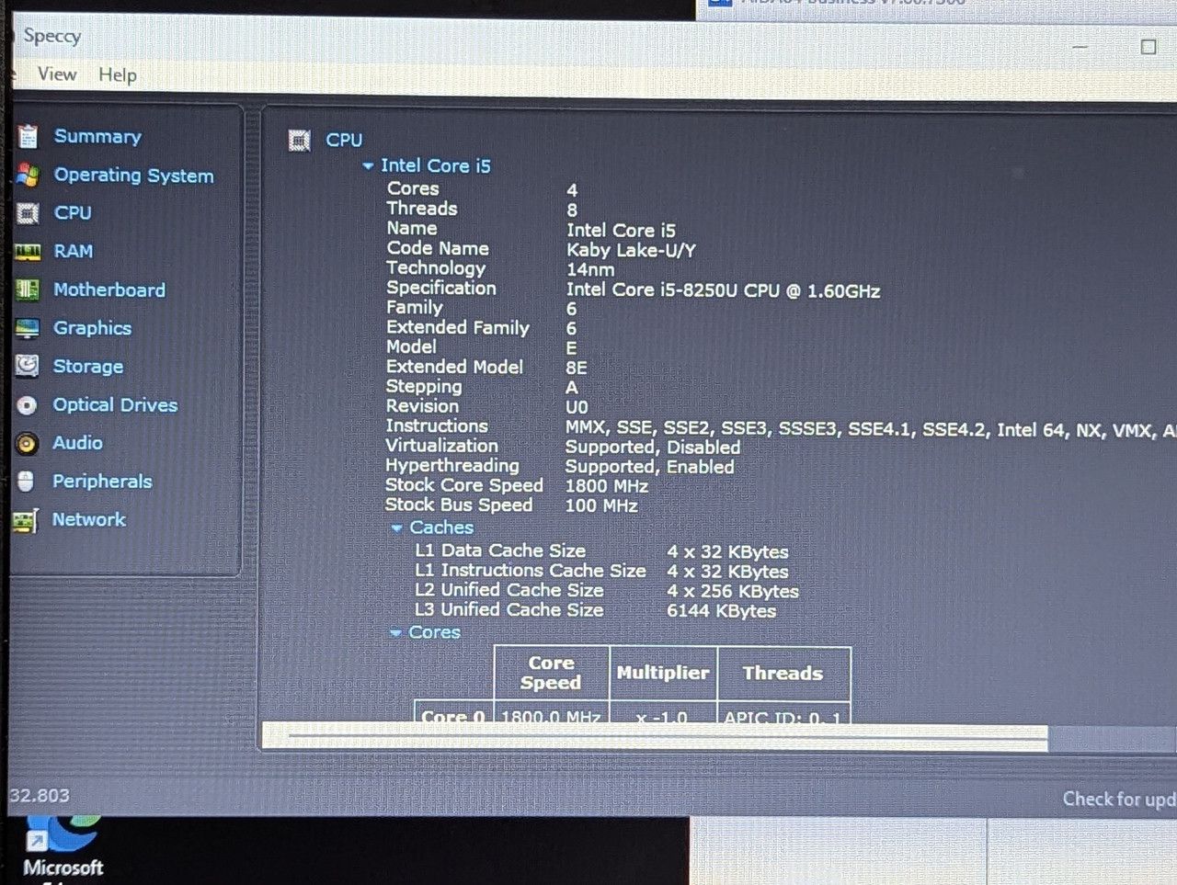The height and width of the screenshot is (885, 1177).
Task: Open the RAM section
Action: [73, 251]
